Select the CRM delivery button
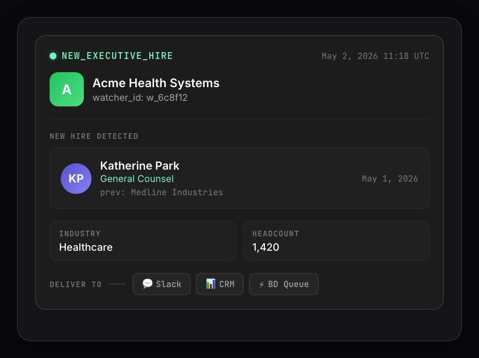Image resolution: width=479 pixels, height=358 pixels. 220,284
